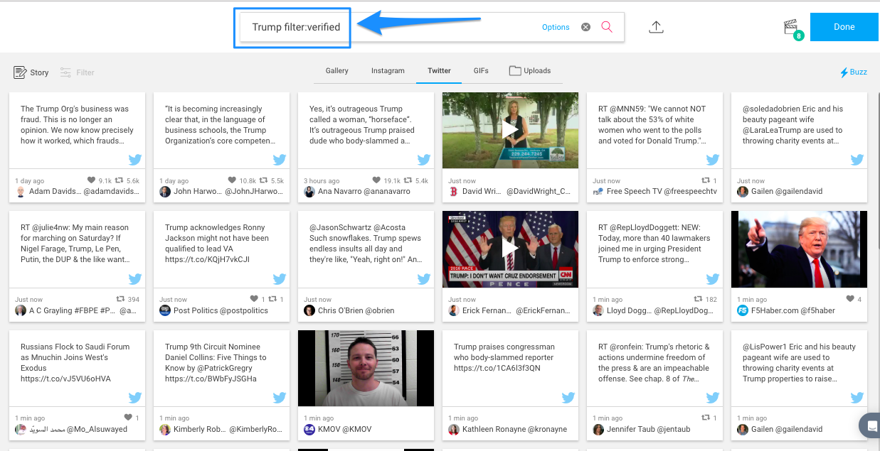Click heart icon showing 10.8k
The image size is (880, 451).
[x=232, y=180]
